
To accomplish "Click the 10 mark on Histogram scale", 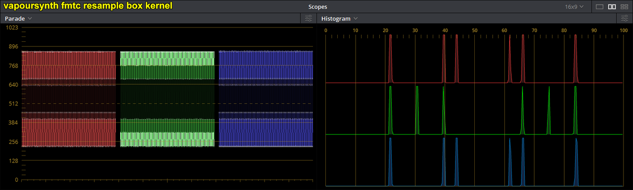I will (356, 31).
